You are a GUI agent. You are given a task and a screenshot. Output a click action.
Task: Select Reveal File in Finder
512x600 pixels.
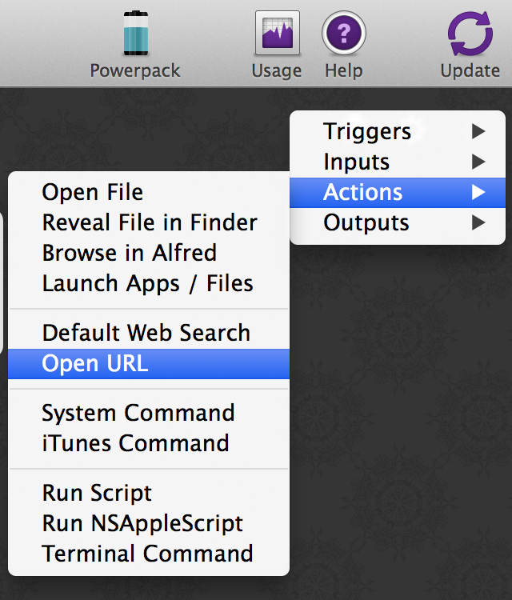pos(150,222)
